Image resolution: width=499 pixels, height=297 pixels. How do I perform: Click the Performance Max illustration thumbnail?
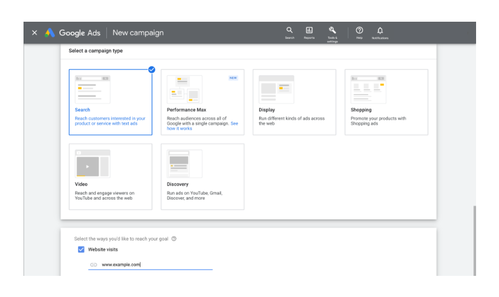(x=185, y=89)
